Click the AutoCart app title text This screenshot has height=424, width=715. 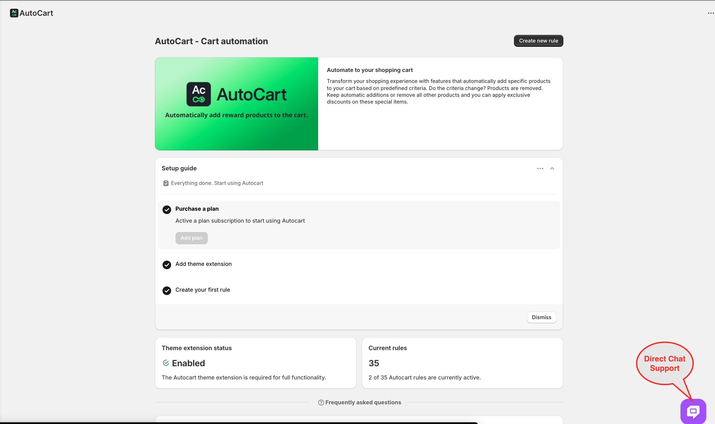coord(36,13)
